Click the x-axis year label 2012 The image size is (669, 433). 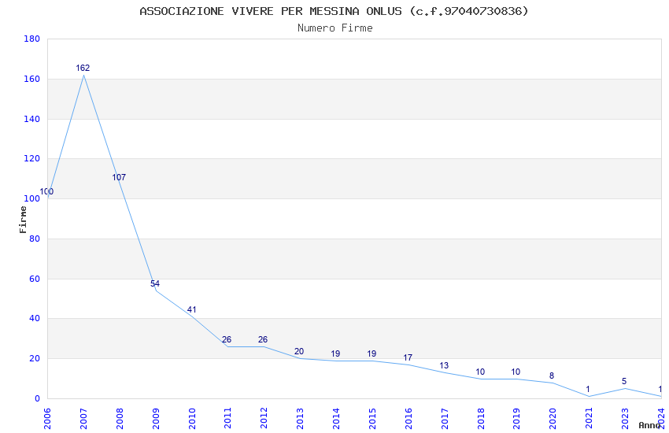pyautogui.click(x=264, y=419)
